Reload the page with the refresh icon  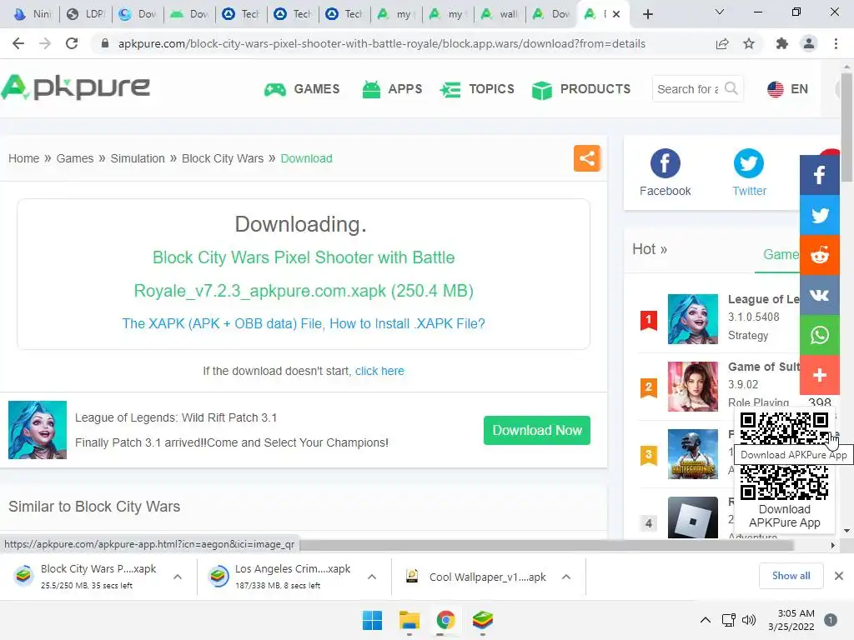(x=72, y=43)
